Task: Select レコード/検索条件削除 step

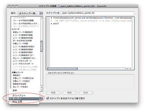Action: click(x=23, y=38)
